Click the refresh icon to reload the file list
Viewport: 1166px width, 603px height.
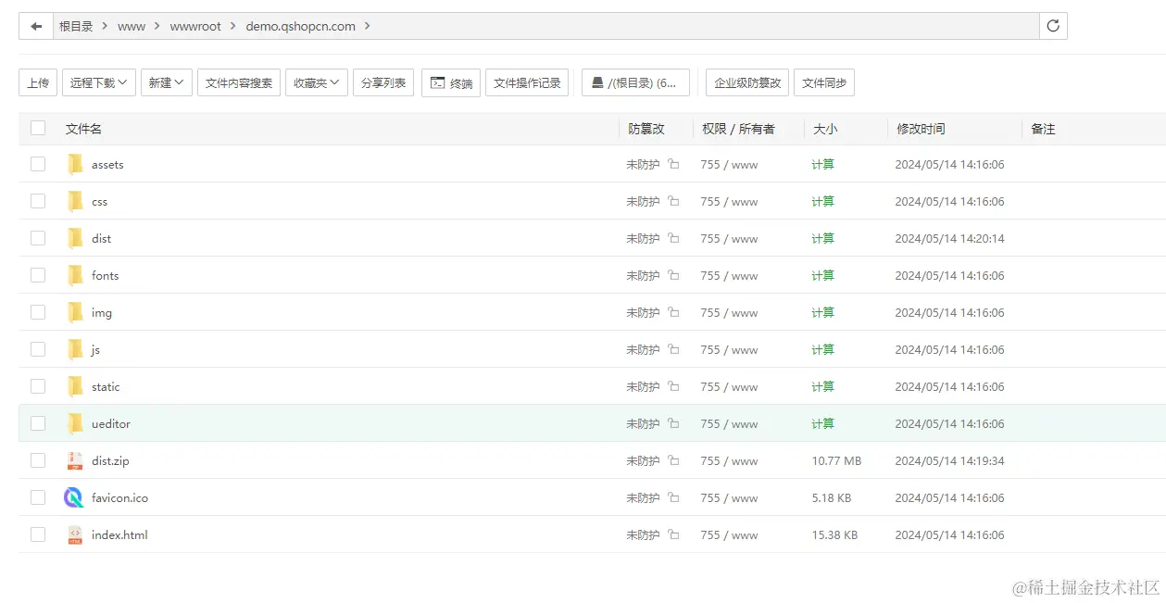(1053, 25)
